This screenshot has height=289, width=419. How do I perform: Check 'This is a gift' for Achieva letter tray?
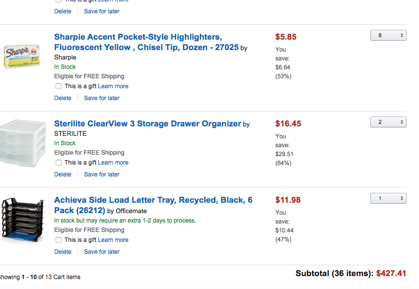pyautogui.click(x=59, y=240)
